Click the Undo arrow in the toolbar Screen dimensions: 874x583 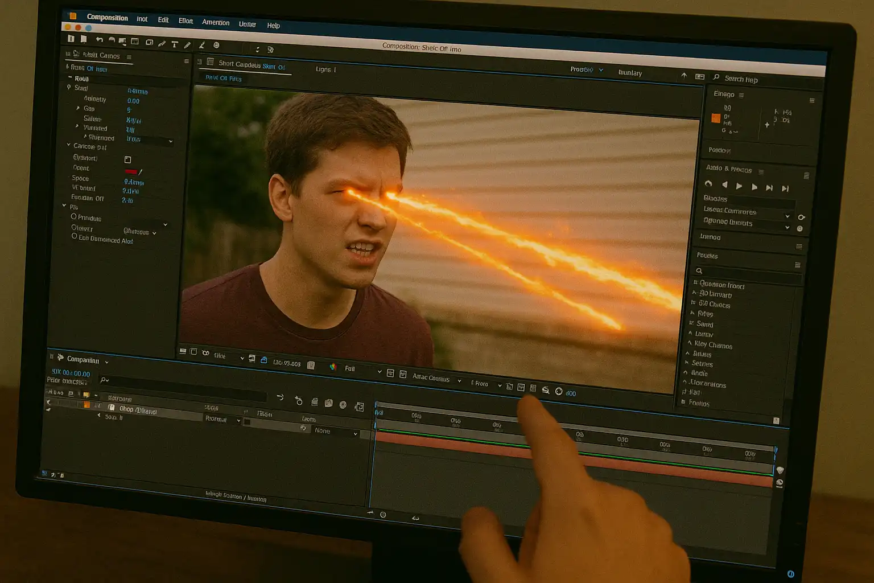(100, 39)
